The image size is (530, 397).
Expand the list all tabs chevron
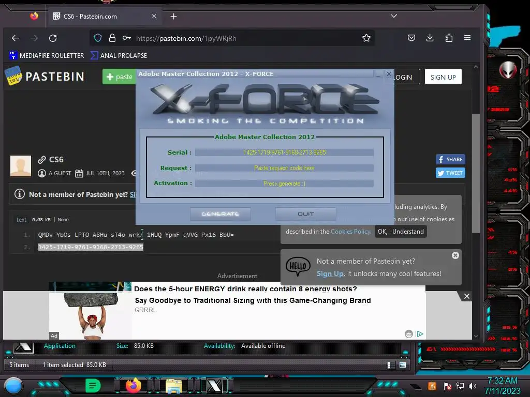(394, 16)
